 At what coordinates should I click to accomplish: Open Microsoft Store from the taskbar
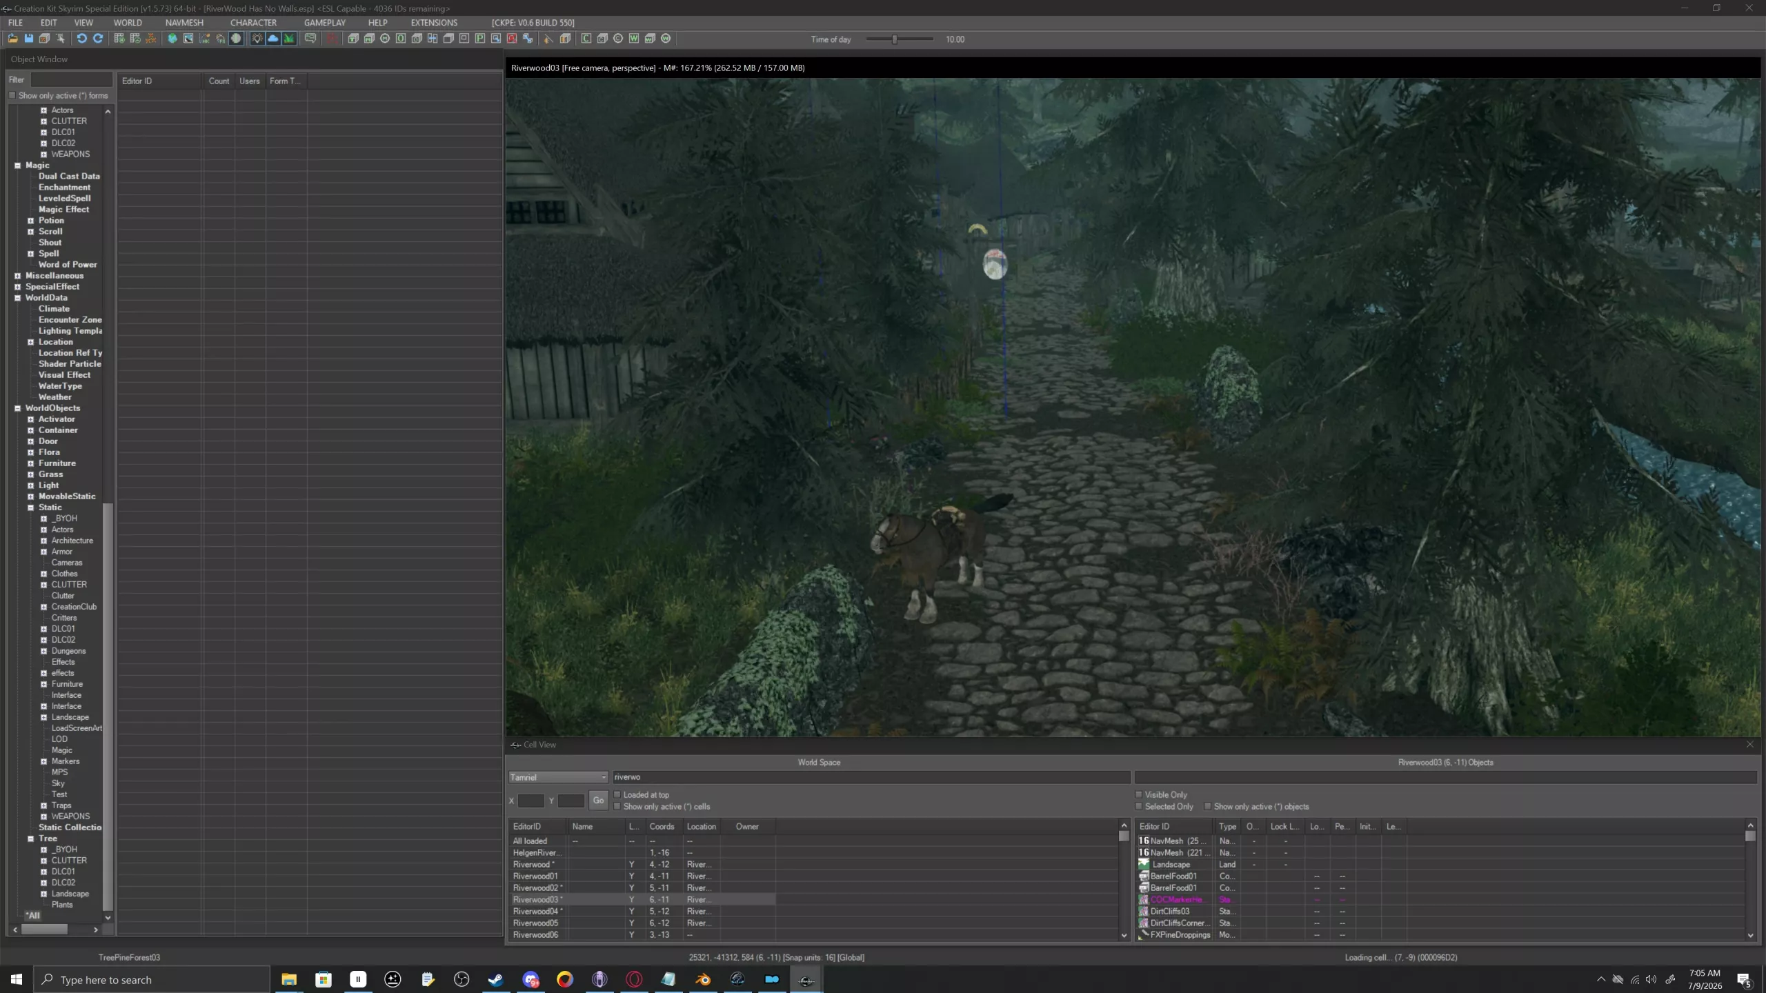pyautogui.click(x=324, y=979)
